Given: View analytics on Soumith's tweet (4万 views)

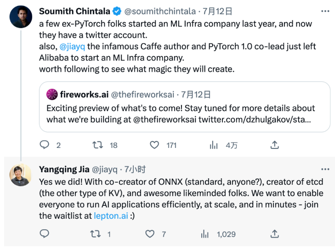Looking at the screenshot, I should (214, 145).
